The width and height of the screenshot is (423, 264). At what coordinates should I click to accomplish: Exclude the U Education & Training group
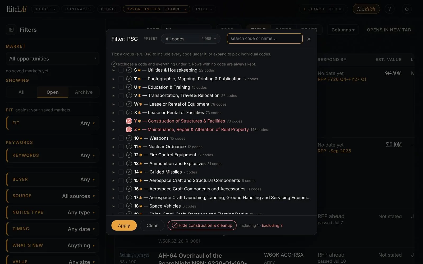pyautogui.click(x=129, y=87)
